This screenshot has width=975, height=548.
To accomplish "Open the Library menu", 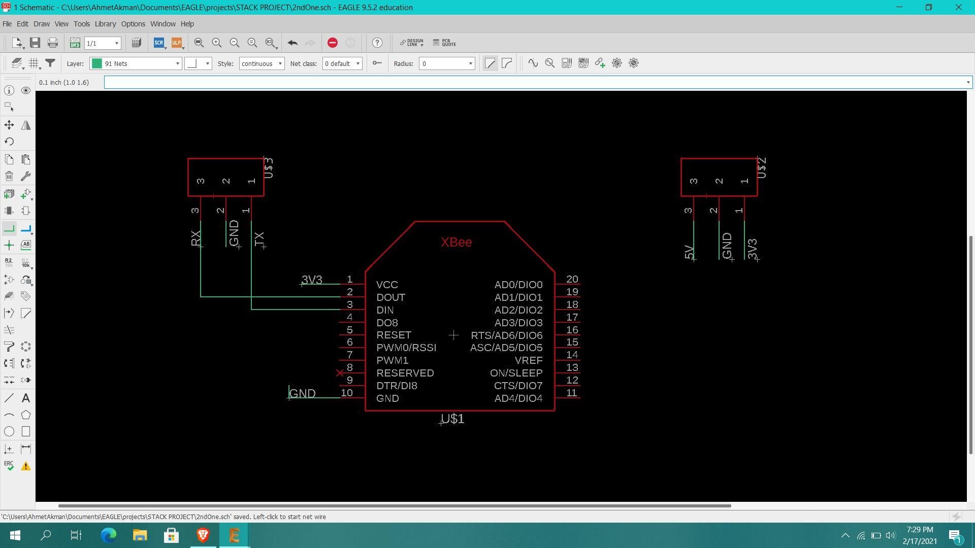I will pyautogui.click(x=105, y=24).
